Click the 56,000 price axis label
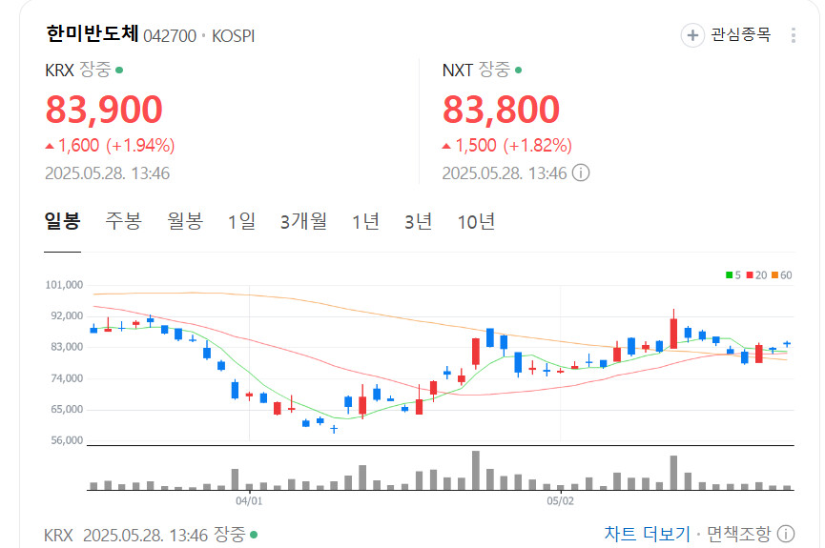The image size is (825, 548). (67, 440)
